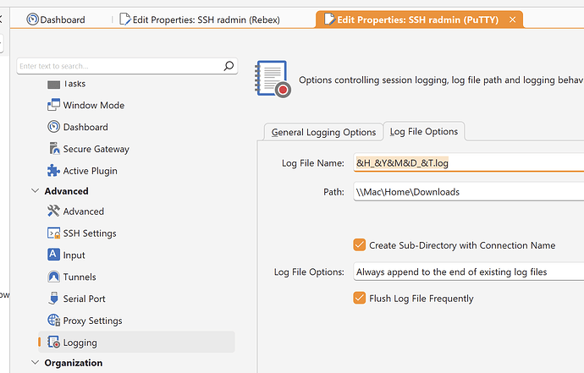Open SSH Settings terminal icon

tap(54, 233)
